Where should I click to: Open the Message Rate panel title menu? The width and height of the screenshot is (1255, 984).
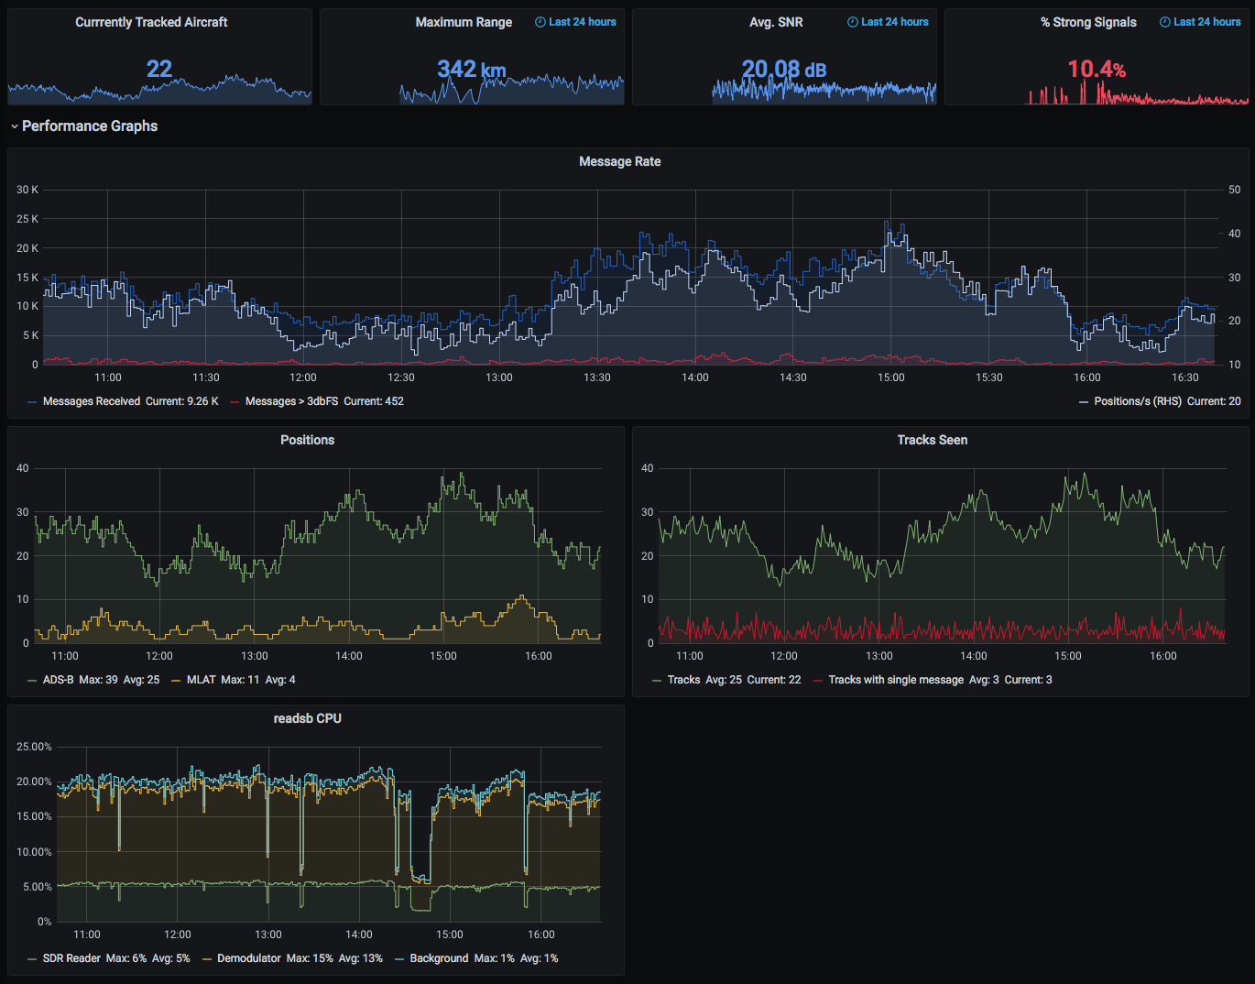pyautogui.click(x=619, y=161)
